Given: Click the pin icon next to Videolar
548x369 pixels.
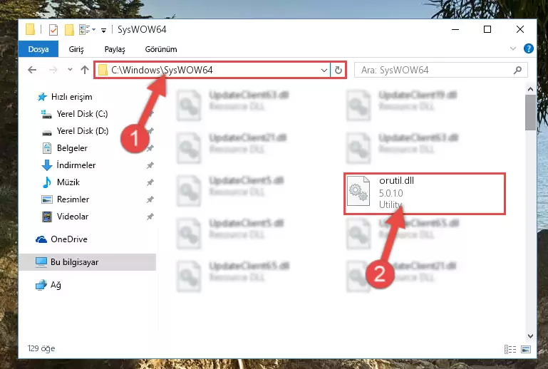Looking at the screenshot, I should pos(150,217).
